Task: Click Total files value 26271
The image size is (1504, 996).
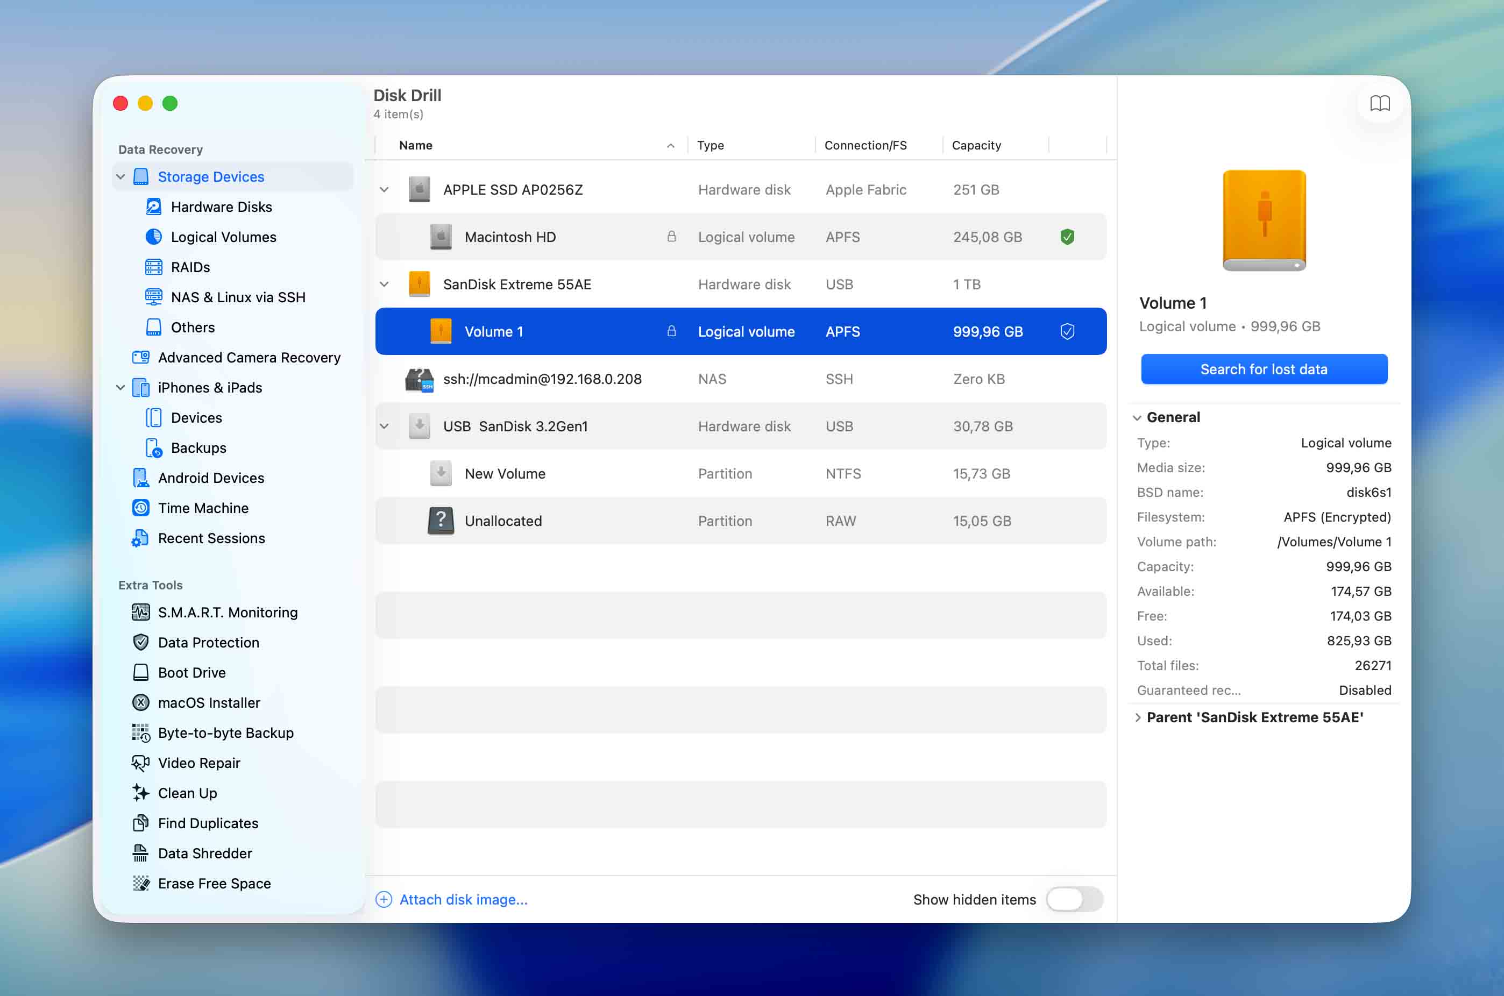Action: (x=1372, y=666)
